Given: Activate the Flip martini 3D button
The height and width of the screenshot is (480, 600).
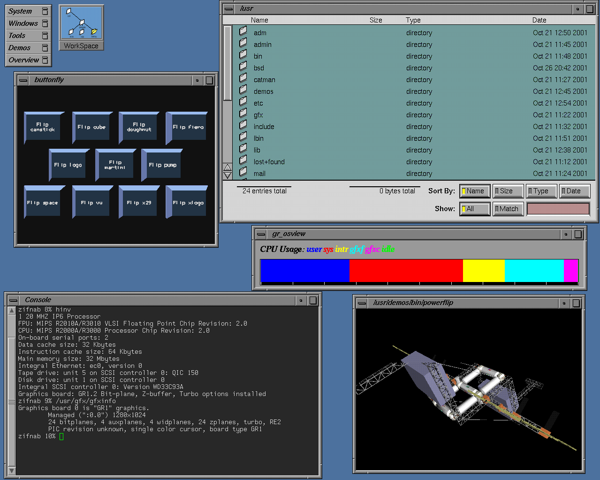Looking at the screenshot, I should coord(114,165).
